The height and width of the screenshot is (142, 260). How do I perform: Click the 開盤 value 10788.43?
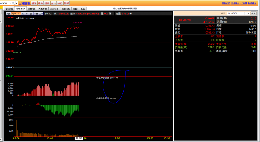[x=209, y=26]
